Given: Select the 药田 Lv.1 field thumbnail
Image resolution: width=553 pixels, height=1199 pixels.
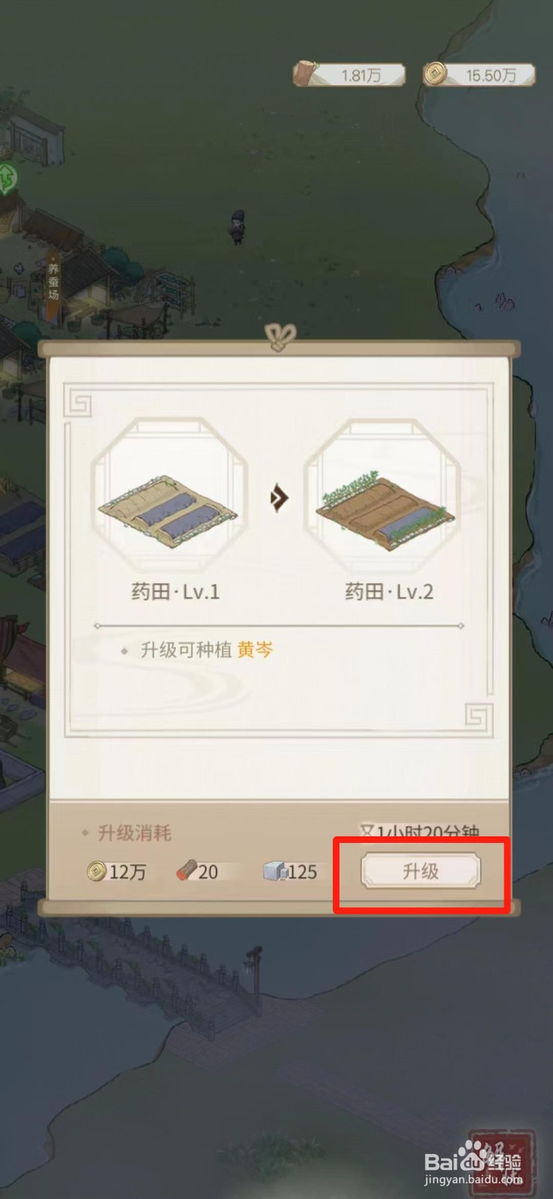Looking at the screenshot, I should 169,495.
